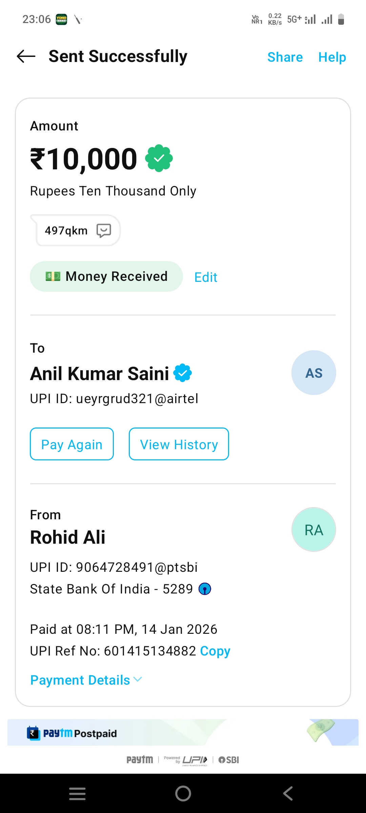Screen dimensions: 366x813
Task: Tap the Paytm Postpaid wallet icon
Action: pyautogui.click(x=33, y=733)
